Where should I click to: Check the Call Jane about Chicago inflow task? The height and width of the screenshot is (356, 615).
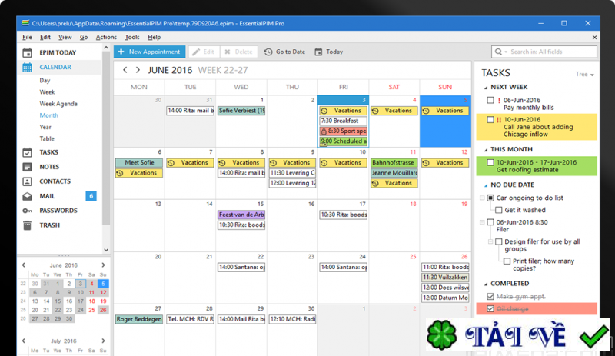point(490,119)
